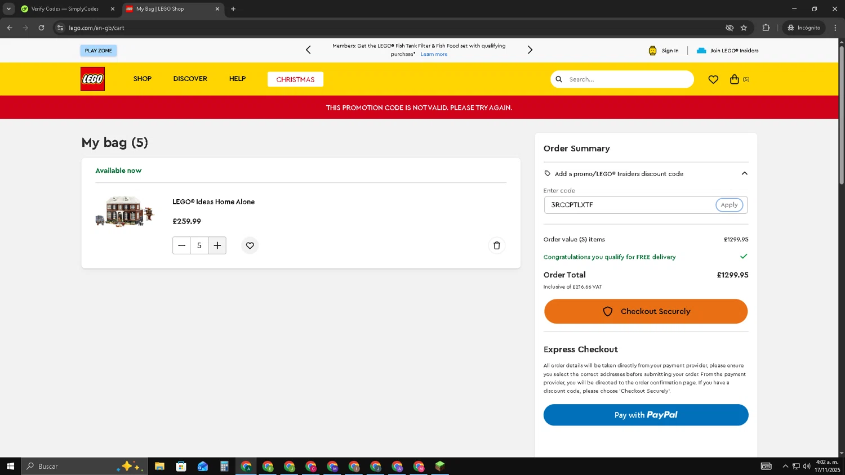The width and height of the screenshot is (845, 475).
Task: Pay with PayPal button
Action: tap(646, 415)
